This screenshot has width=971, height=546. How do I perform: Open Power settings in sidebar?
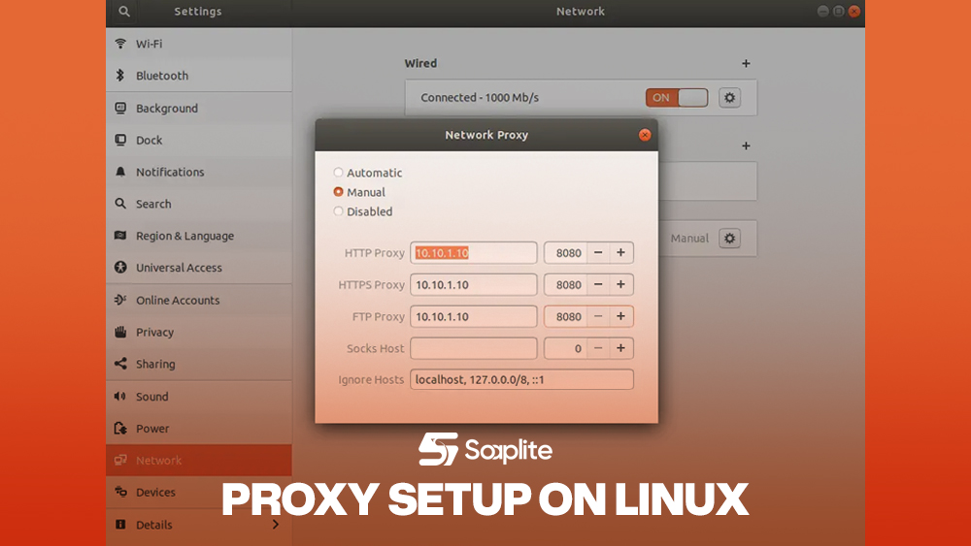point(199,428)
